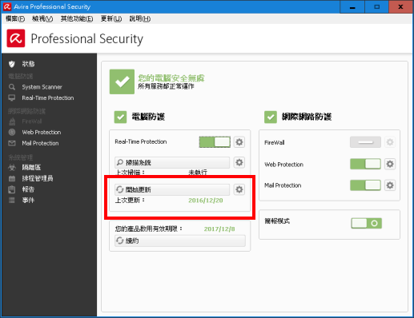
Task: Open the 檔案(F) menu
Action: coord(15,18)
